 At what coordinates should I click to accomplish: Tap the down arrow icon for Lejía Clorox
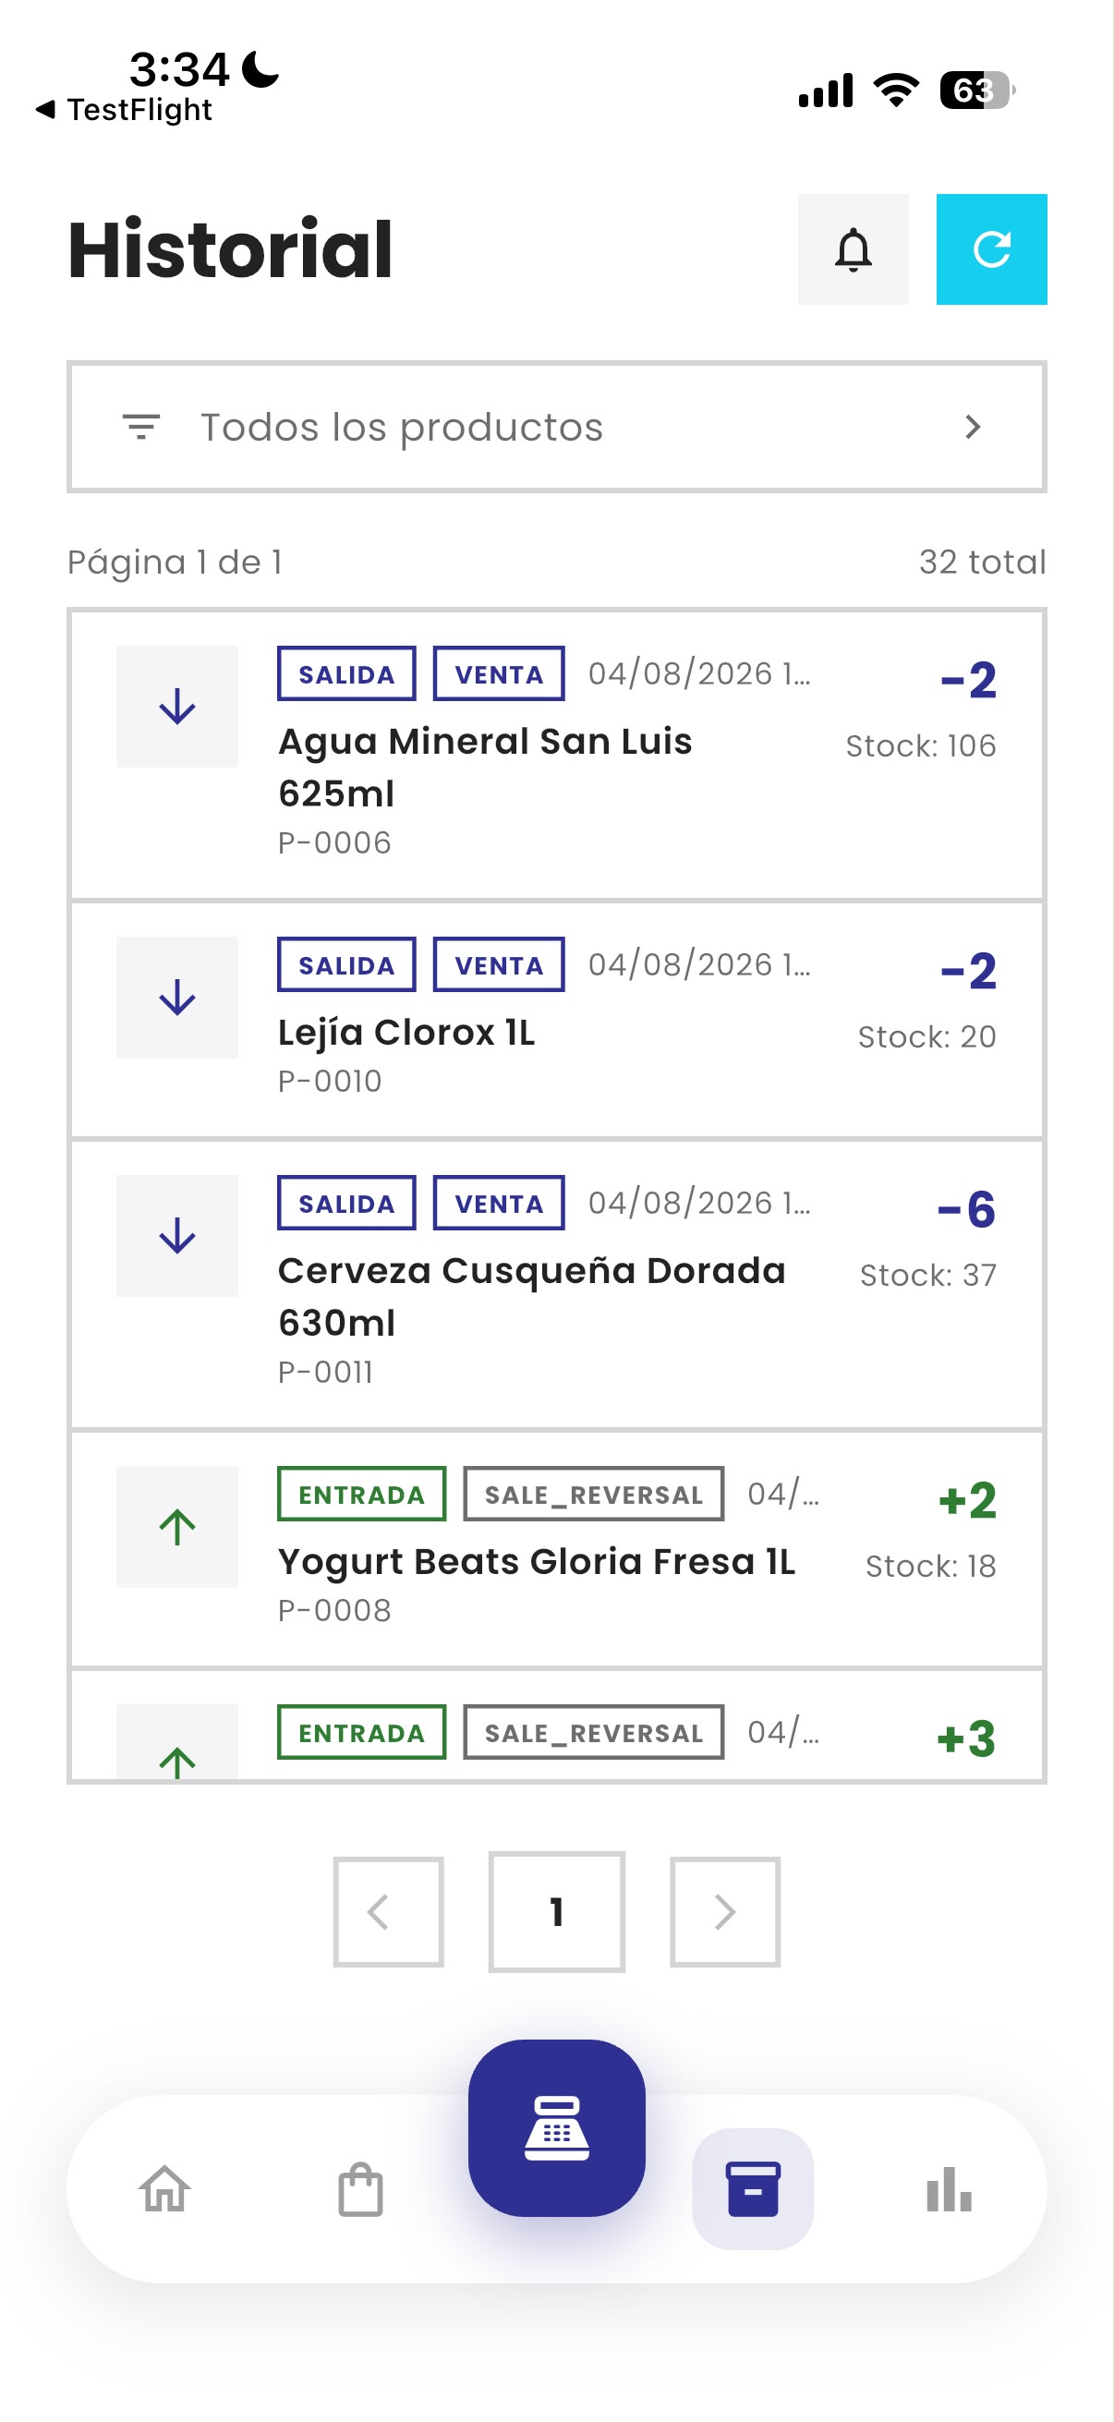click(176, 997)
